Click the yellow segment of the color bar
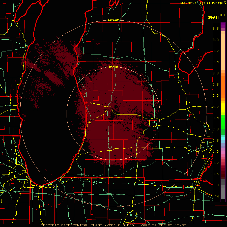Screen dimensions: 227x227 click(x=223, y=108)
